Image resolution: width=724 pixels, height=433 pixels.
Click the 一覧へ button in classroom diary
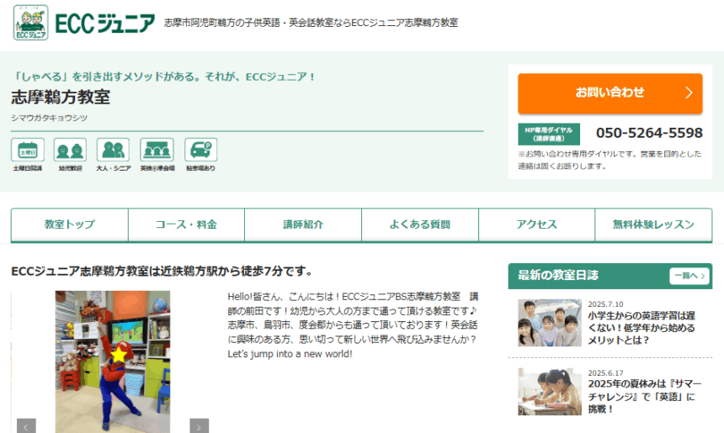689,276
